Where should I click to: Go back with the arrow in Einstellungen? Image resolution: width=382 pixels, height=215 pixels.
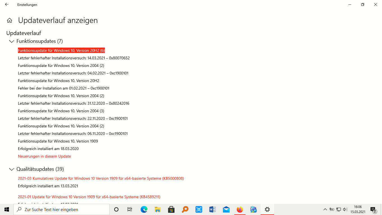coord(7,4)
